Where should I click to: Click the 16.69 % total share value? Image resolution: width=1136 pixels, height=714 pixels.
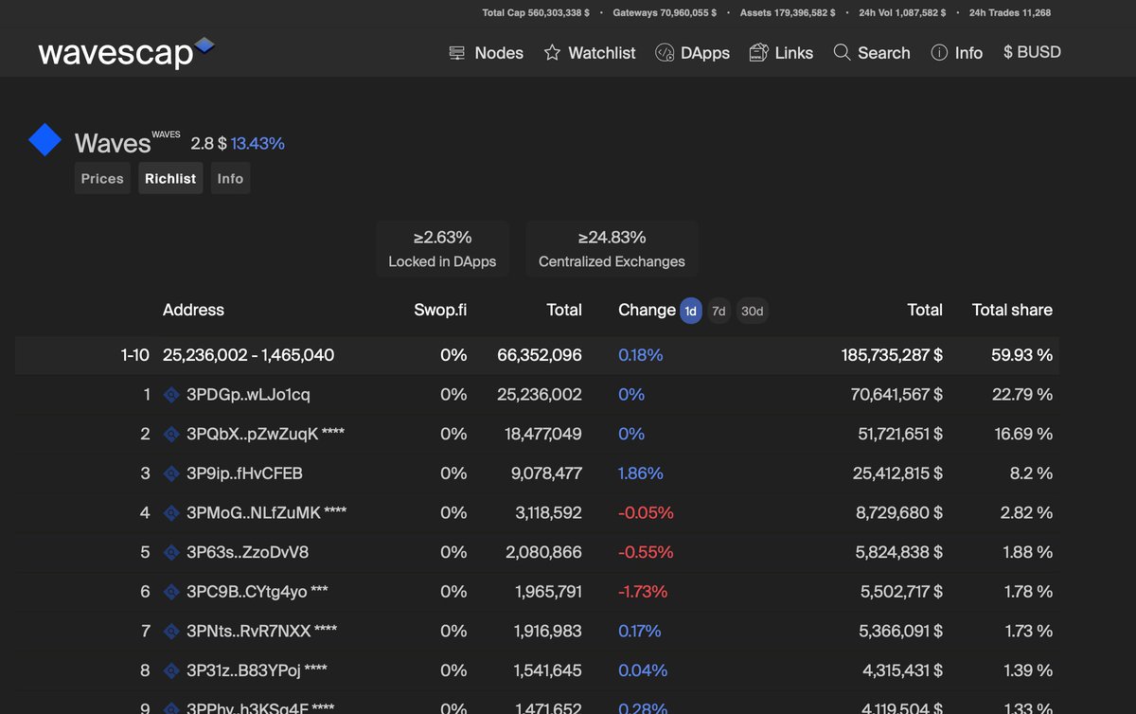1023,435
